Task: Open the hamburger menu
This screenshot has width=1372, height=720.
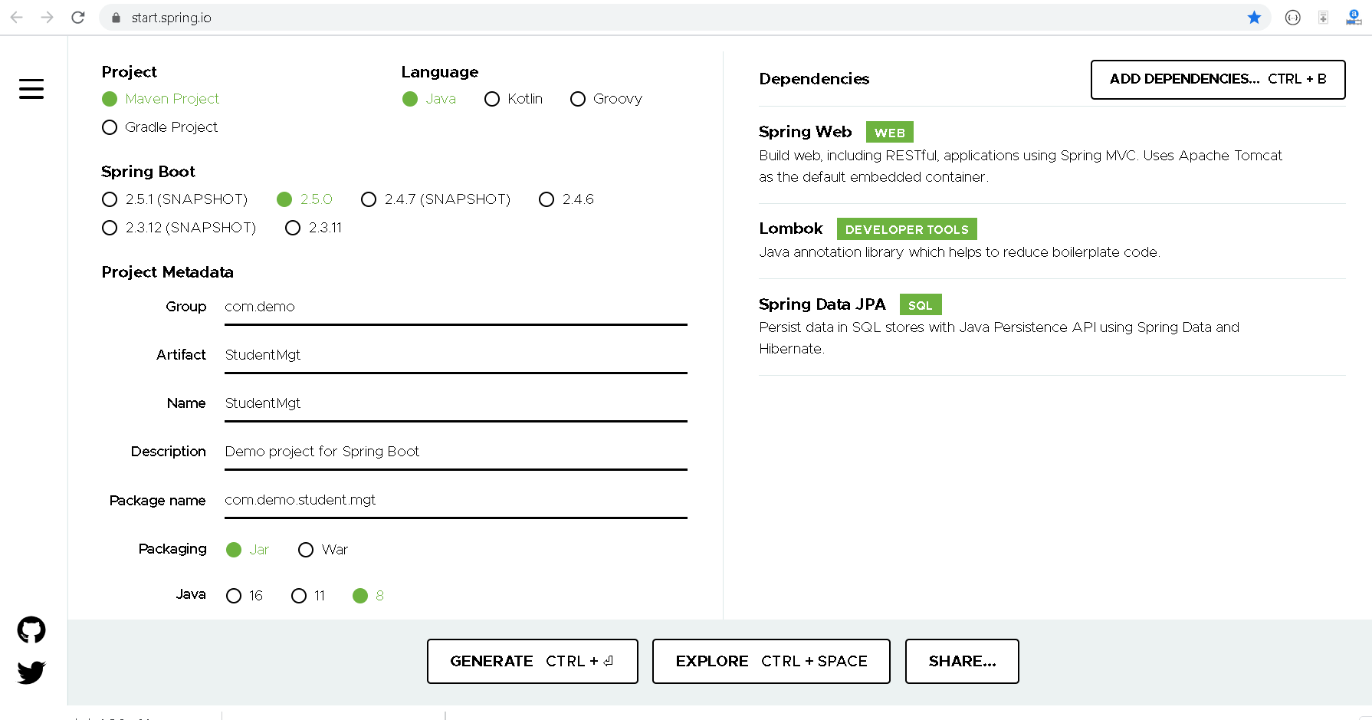Action: click(31, 88)
